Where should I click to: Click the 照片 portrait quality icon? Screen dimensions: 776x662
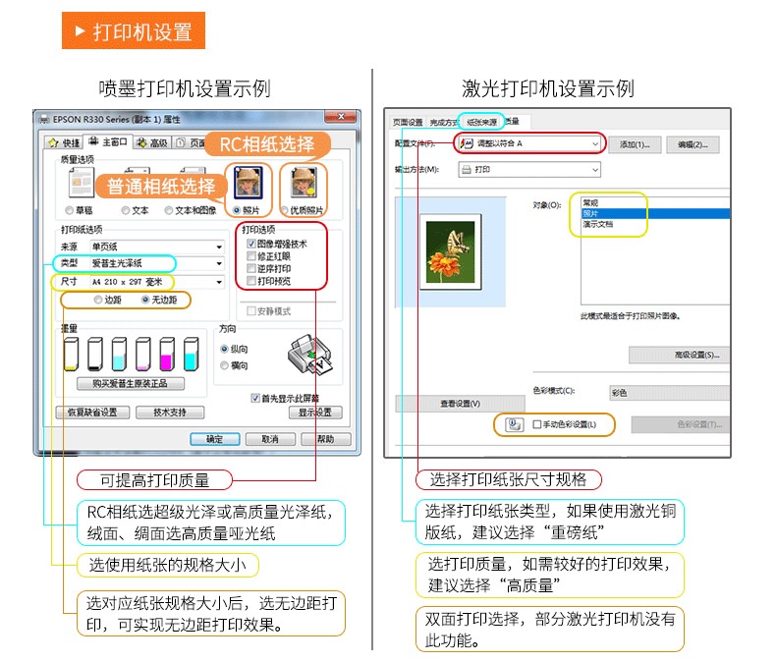coord(248,183)
